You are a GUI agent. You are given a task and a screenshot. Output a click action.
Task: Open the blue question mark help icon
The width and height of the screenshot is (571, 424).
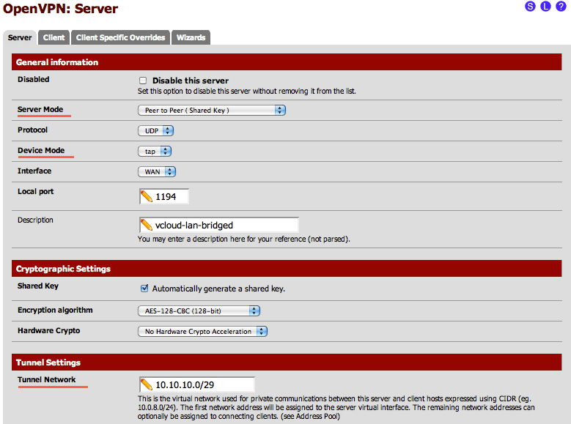561,6
